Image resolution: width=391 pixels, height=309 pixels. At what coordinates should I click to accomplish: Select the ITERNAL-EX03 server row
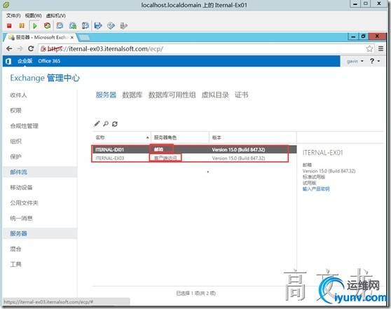pyautogui.click(x=195, y=158)
